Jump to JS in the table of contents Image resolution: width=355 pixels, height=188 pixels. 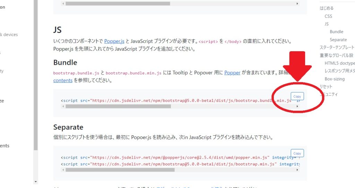[x=327, y=24]
